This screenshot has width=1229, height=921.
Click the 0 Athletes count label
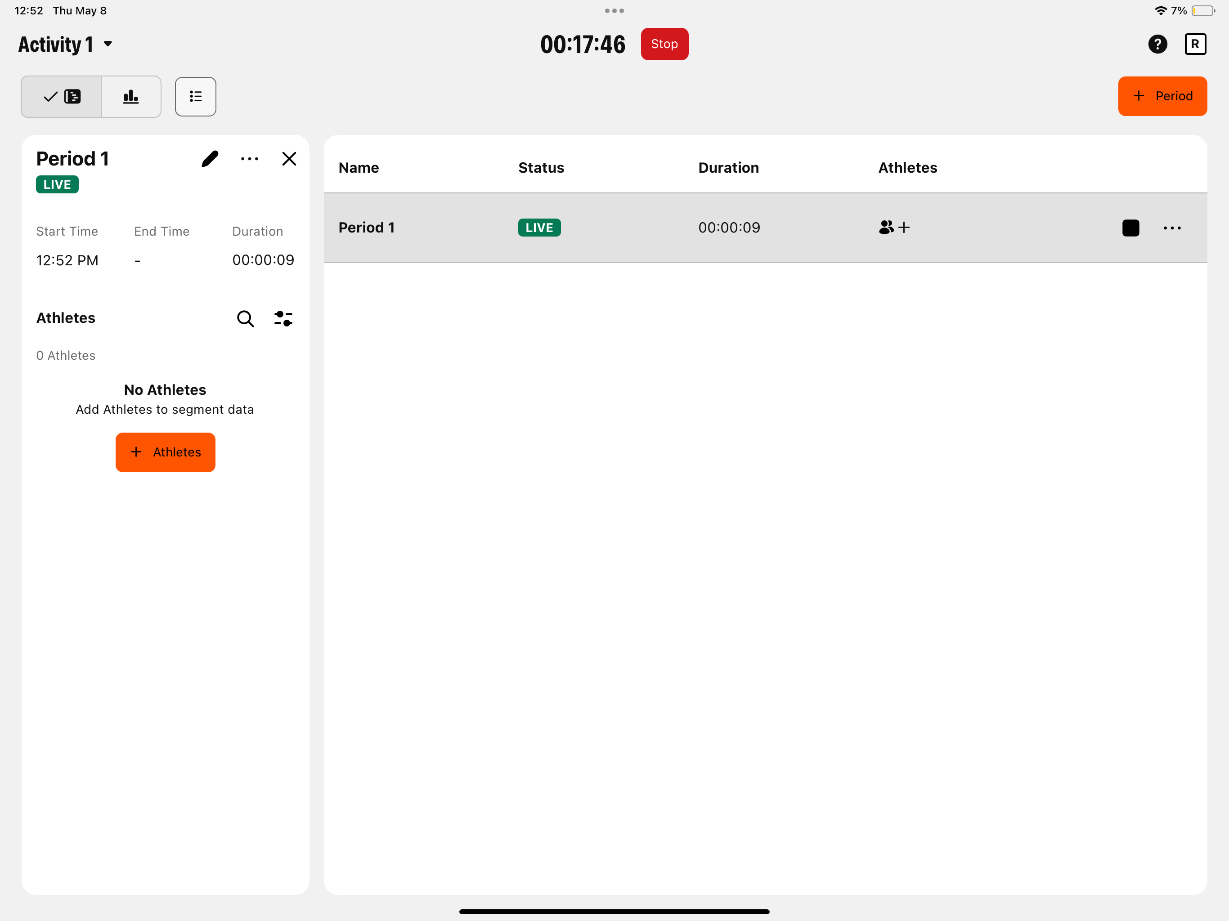66,356
